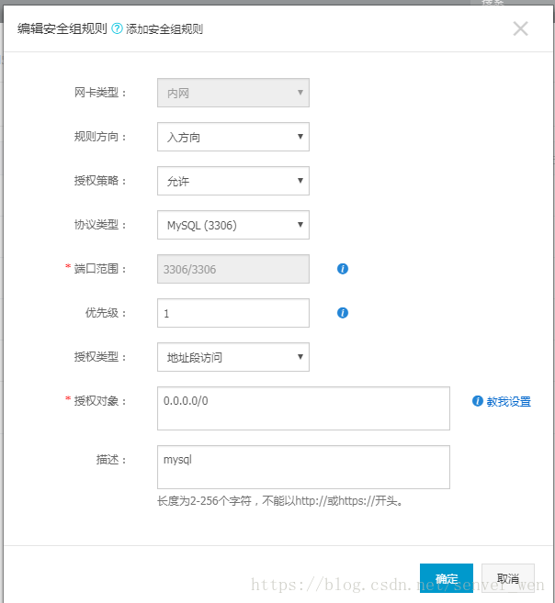The height and width of the screenshot is (603, 555).
Task: Open the 协议类型 dropdown showing MySQL (3306)
Action: [233, 225]
